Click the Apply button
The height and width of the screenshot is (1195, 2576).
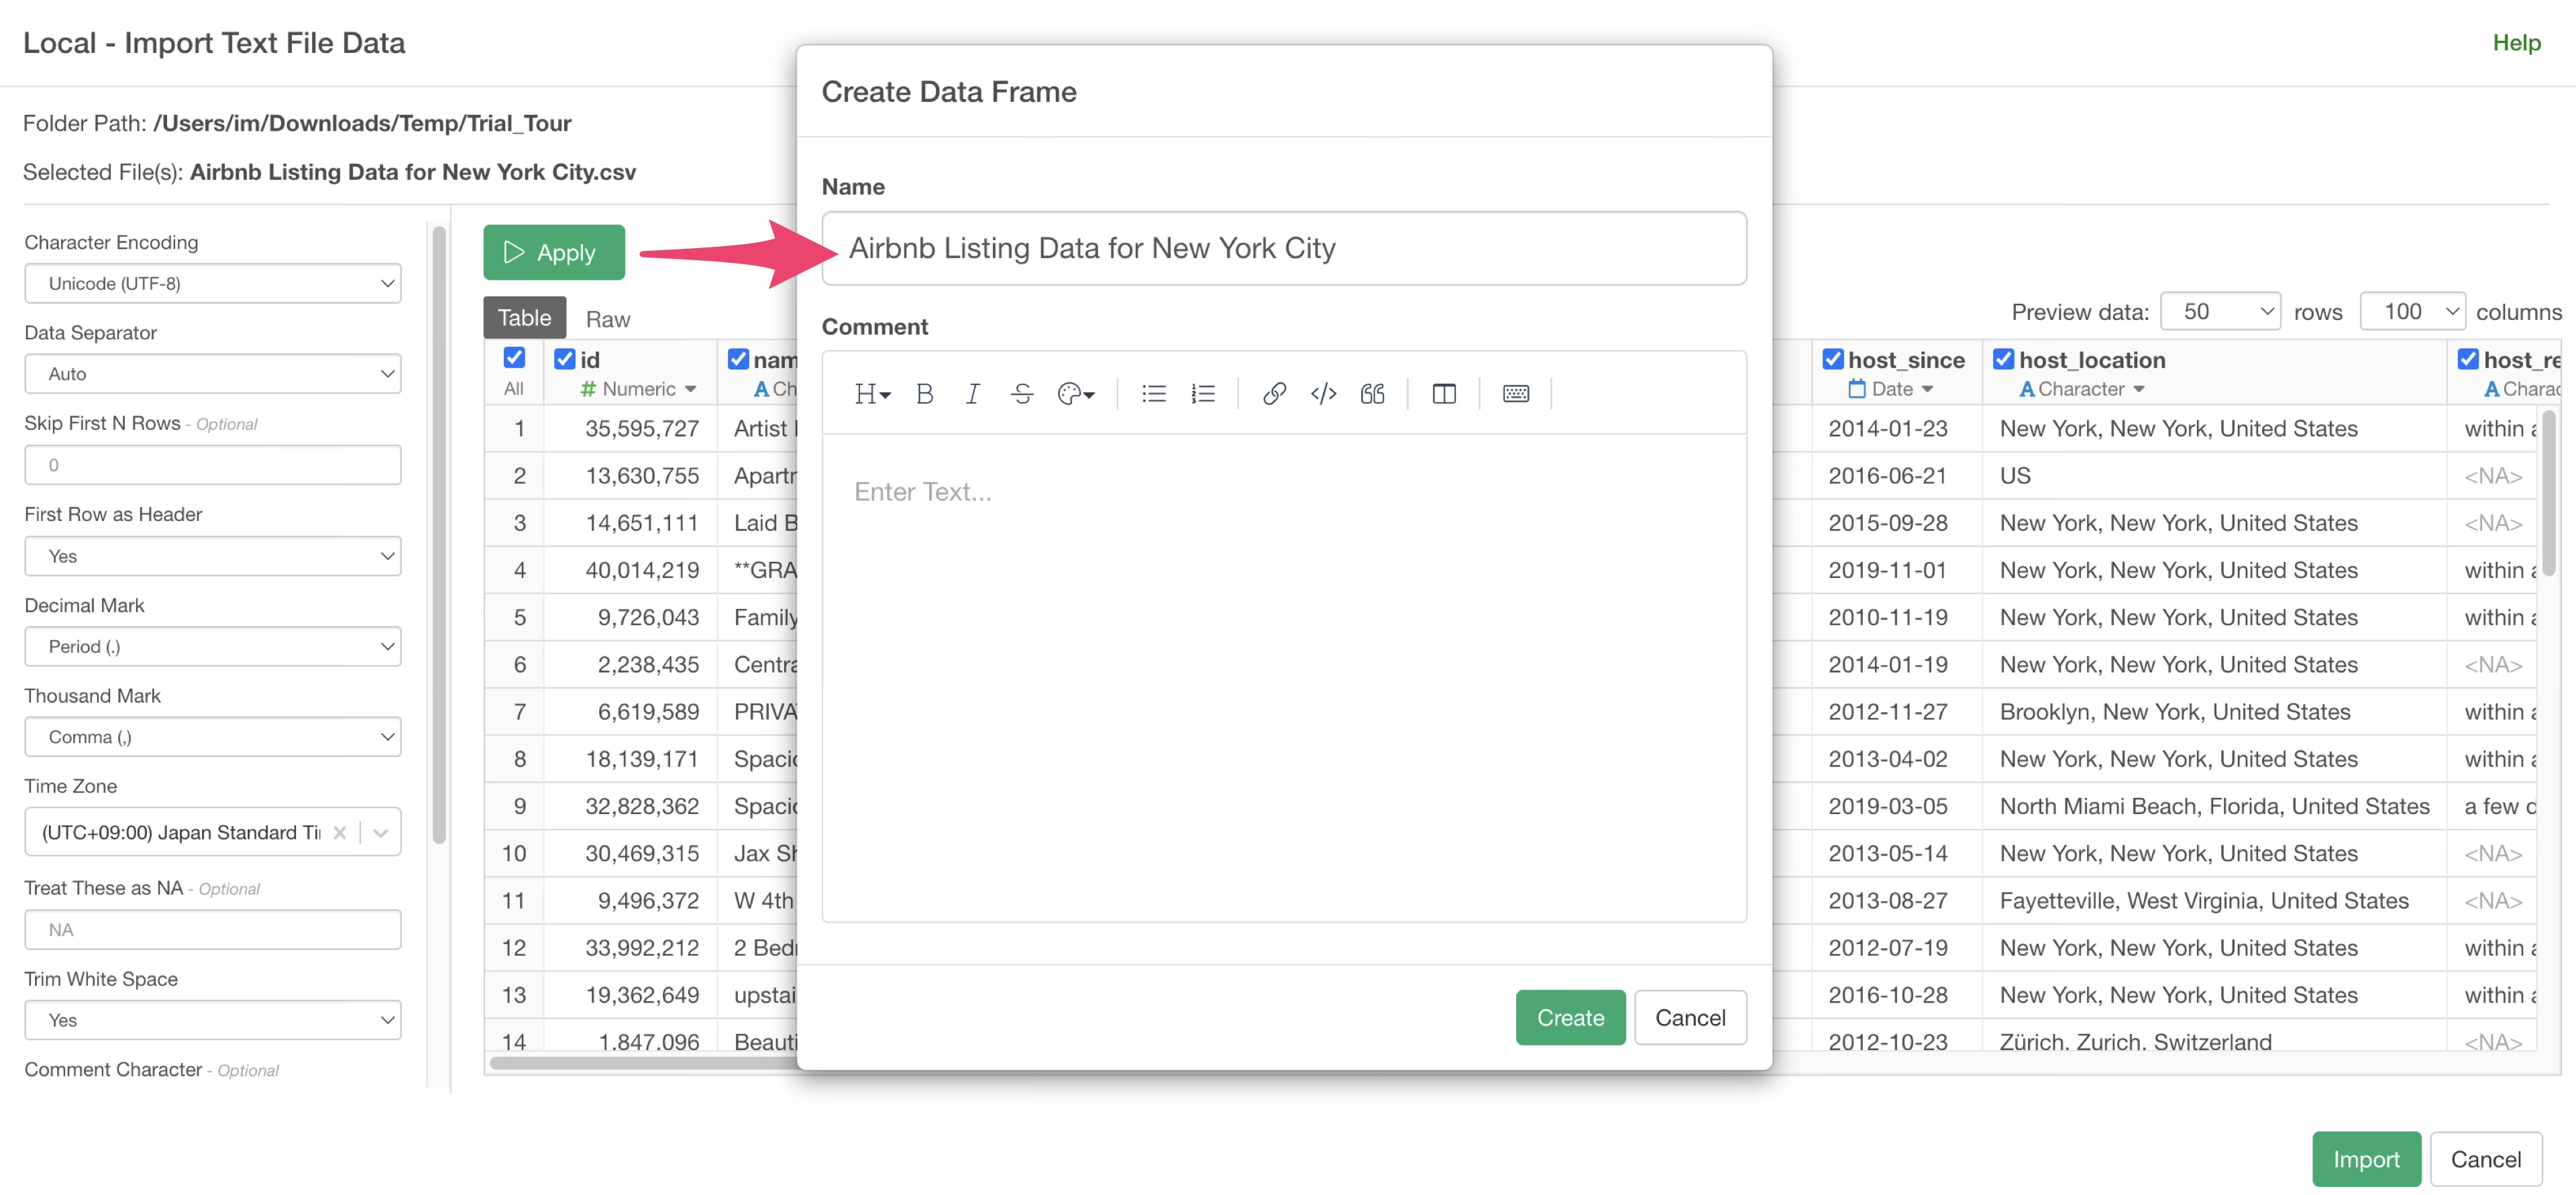coord(553,252)
